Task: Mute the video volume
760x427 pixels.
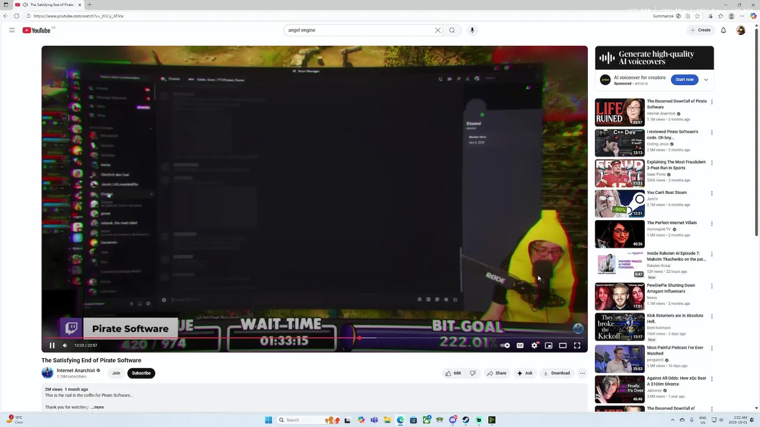Action: pos(65,345)
